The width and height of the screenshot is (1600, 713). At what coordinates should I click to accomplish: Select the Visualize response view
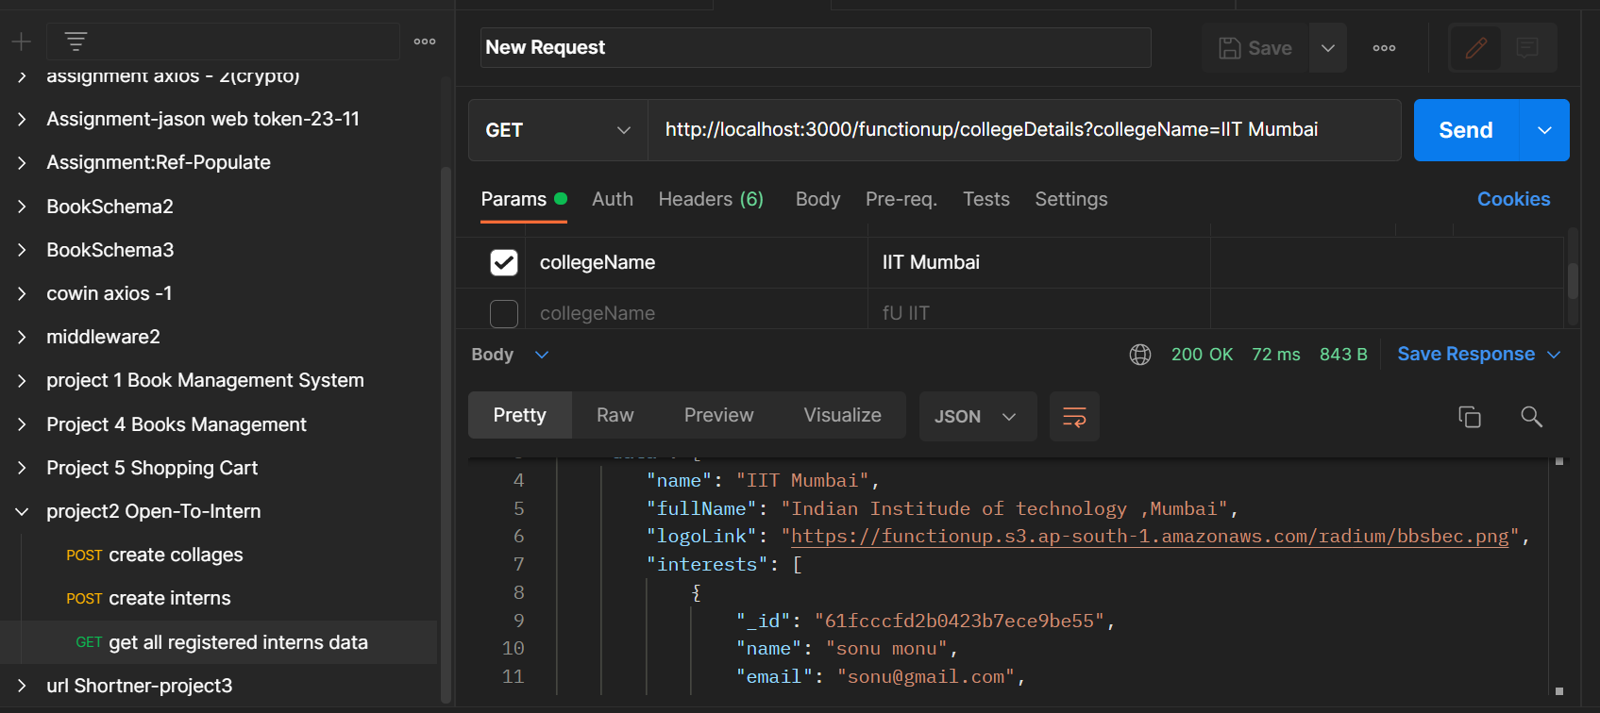[843, 416]
